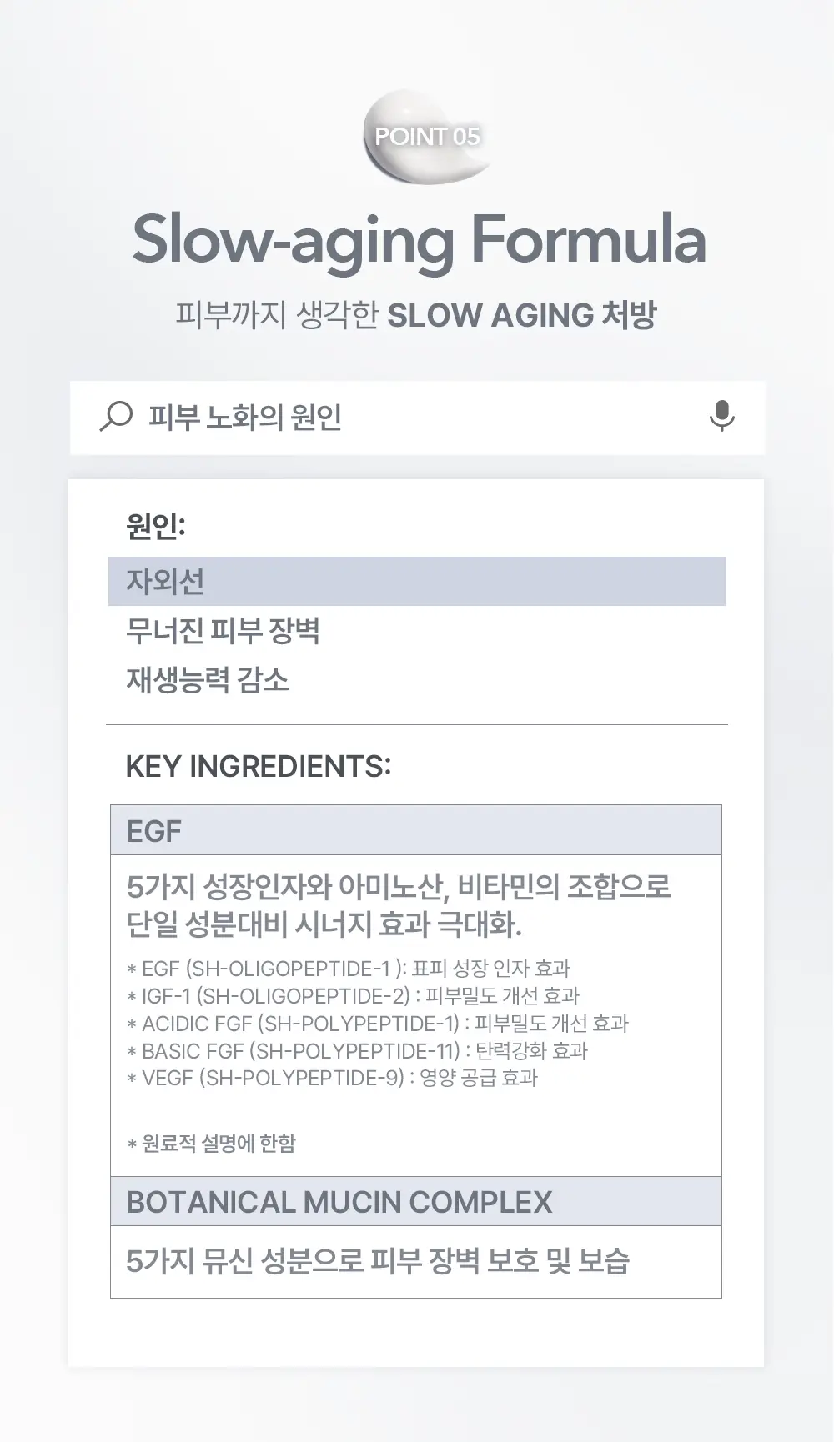Click the EGF (SH-OLIGOPEPTIDE-1) ingredient line
Viewport: 834px width, 1442px height.
click(349, 969)
